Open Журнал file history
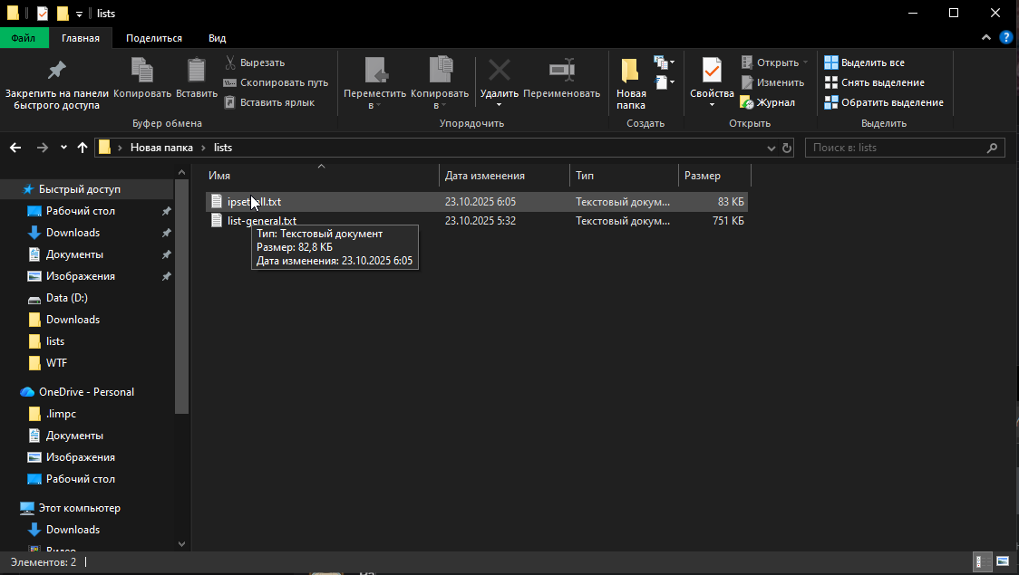Viewport: 1019px width, 575px height. pyautogui.click(x=768, y=102)
